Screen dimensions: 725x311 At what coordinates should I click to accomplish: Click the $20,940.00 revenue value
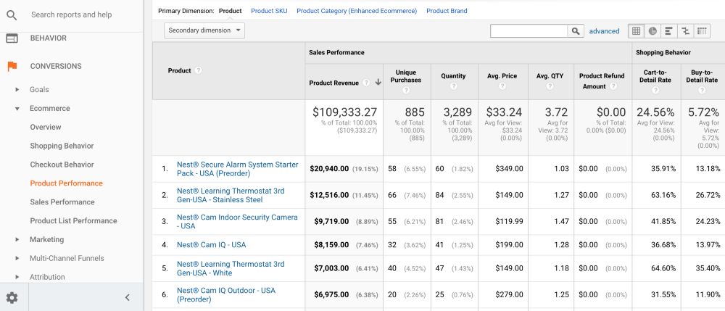point(329,169)
